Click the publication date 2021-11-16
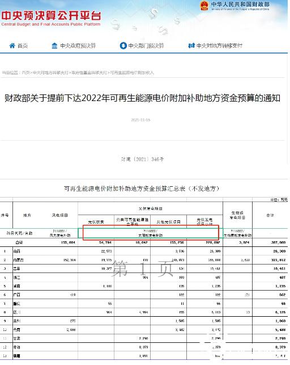 [x=140, y=120]
